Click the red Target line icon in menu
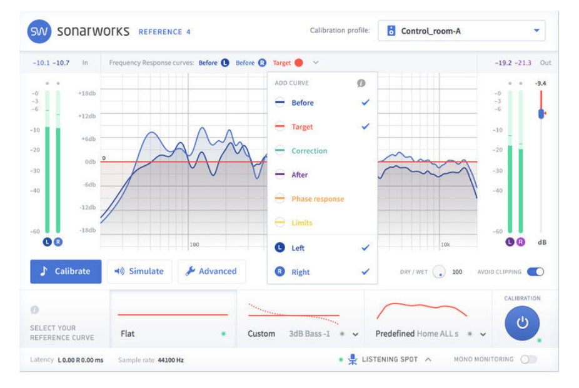Screen dimensions: 579x388 (280, 126)
